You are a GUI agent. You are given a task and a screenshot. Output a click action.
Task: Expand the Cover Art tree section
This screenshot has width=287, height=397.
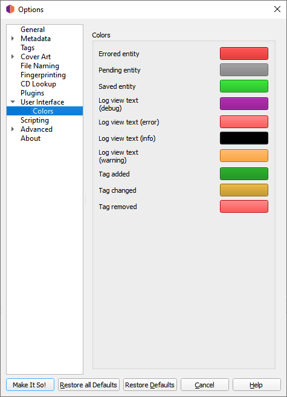[x=13, y=56]
